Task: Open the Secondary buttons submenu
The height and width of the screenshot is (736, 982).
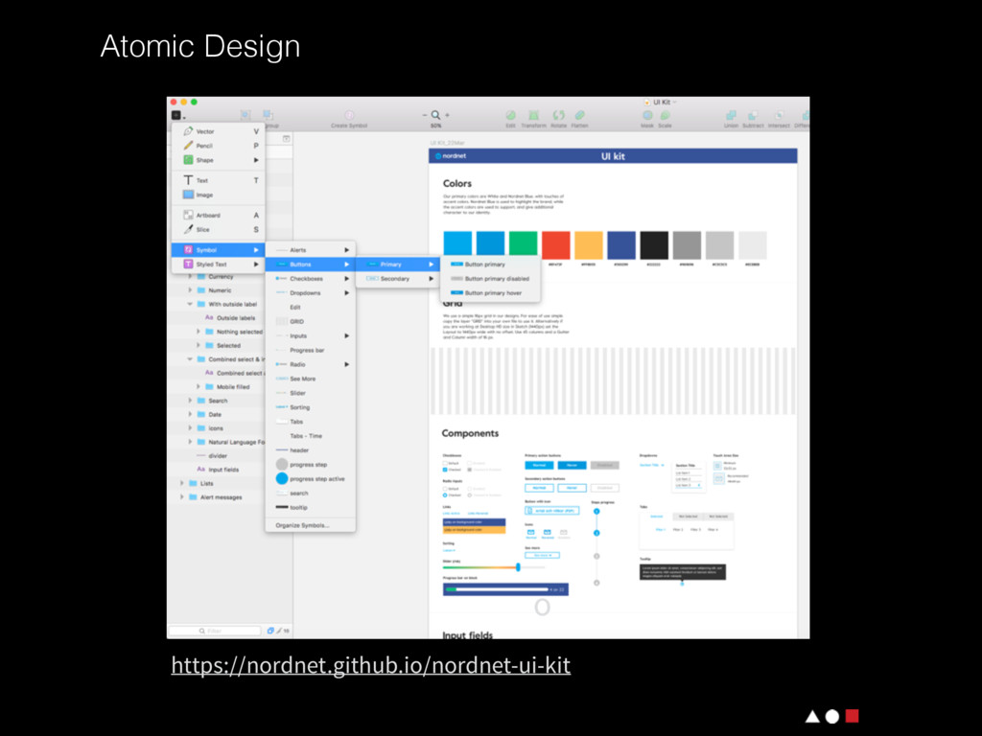Action: coord(399,279)
